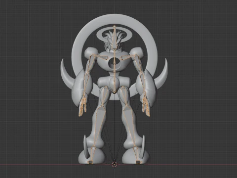Click the flat halo disc above the head
237x178 pixels.
pos(99,35)
